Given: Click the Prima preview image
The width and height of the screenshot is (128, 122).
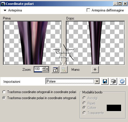Looking at the screenshot, I should click(x=32, y=43).
